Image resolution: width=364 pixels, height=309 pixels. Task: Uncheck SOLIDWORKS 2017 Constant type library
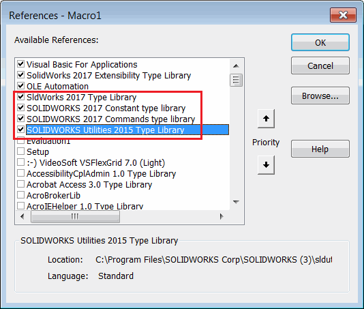(21, 107)
